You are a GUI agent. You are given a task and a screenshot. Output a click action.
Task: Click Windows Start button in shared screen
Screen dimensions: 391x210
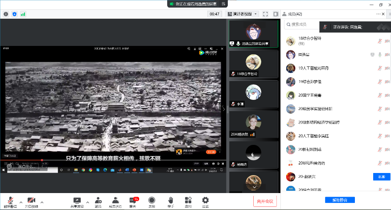point(4,170)
